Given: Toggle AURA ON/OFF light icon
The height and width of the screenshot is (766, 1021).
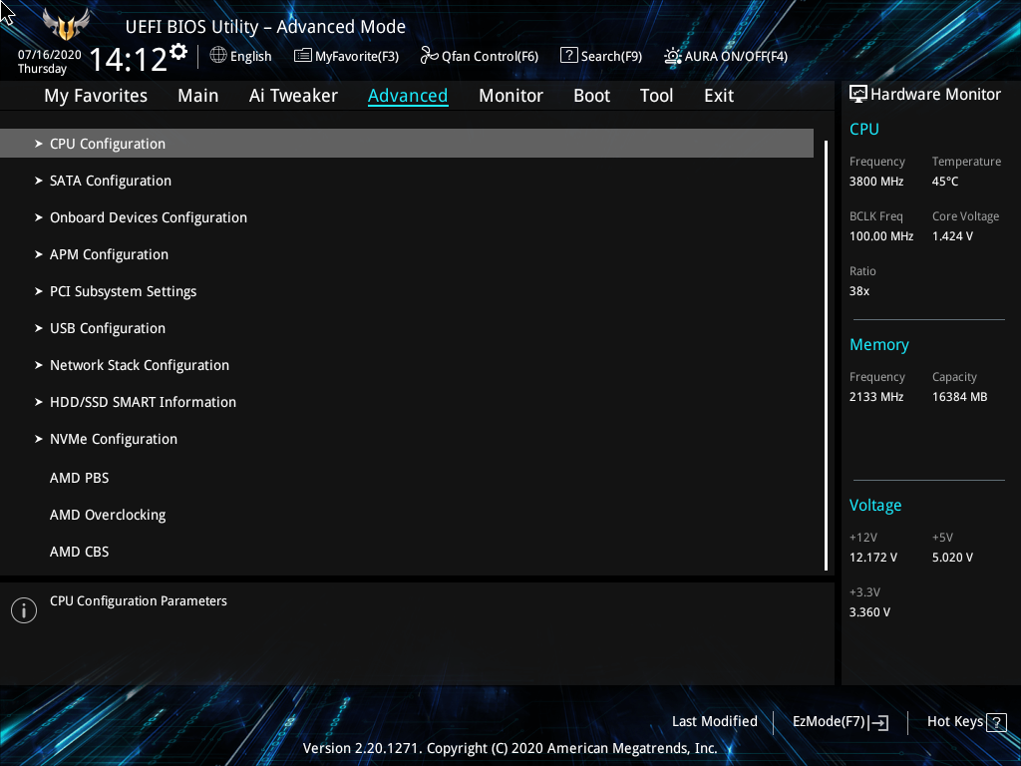Looking at the screenshot, I should click(673, 56).
